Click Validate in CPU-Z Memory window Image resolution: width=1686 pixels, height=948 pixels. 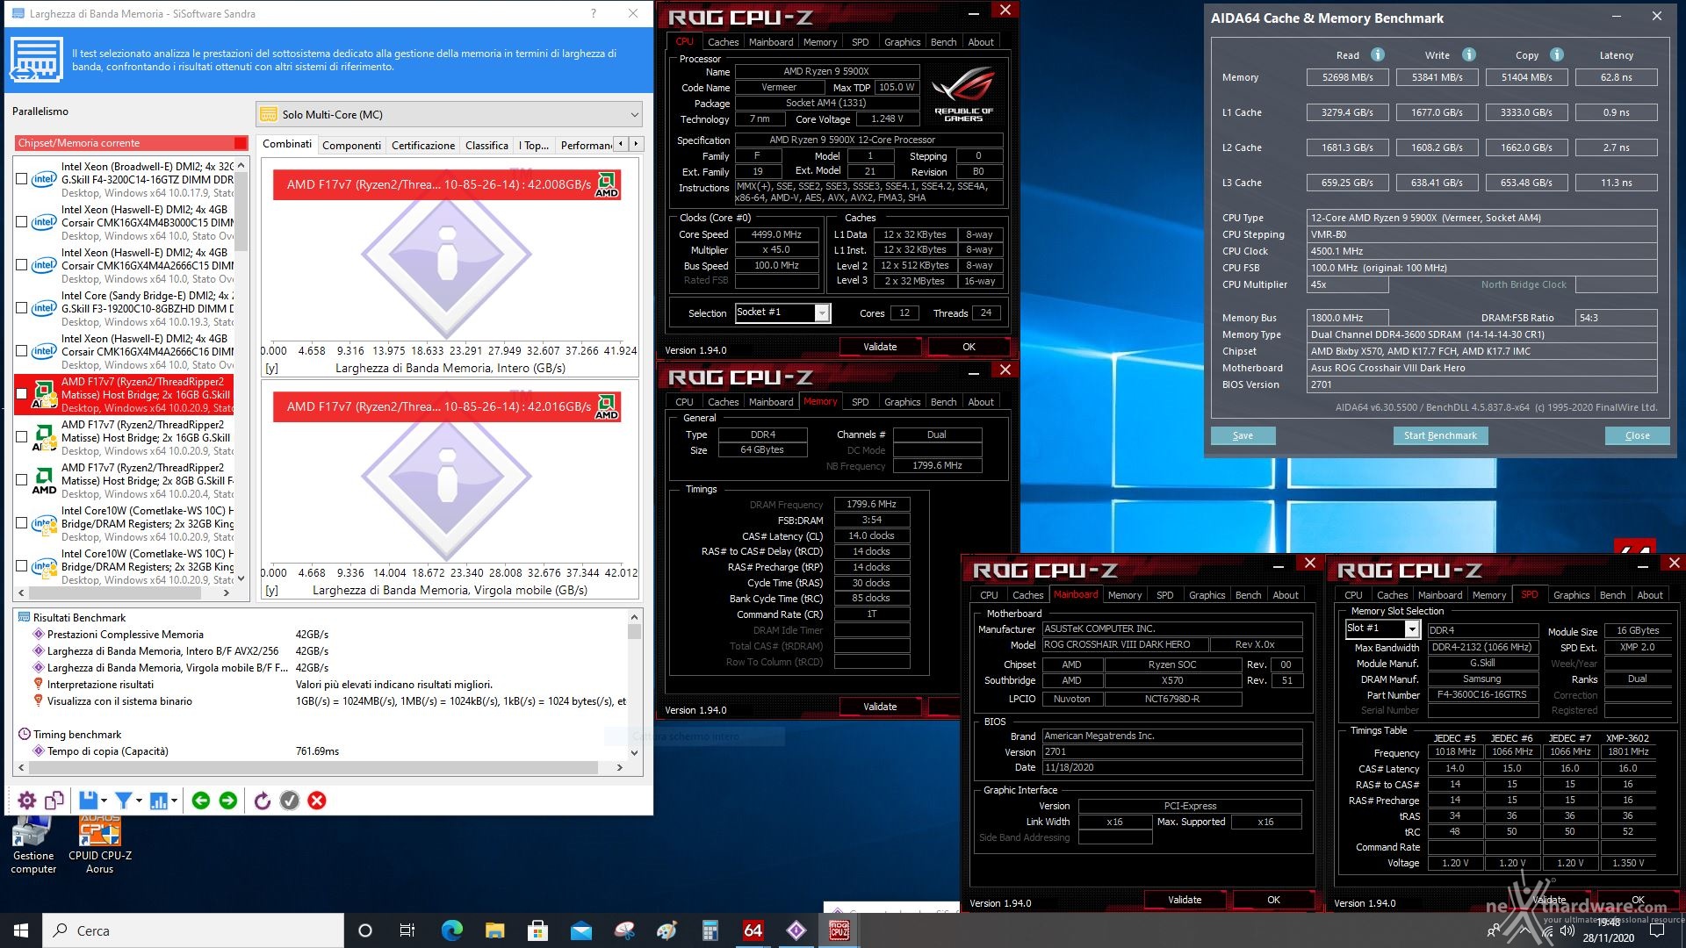[x=880, y=707]
